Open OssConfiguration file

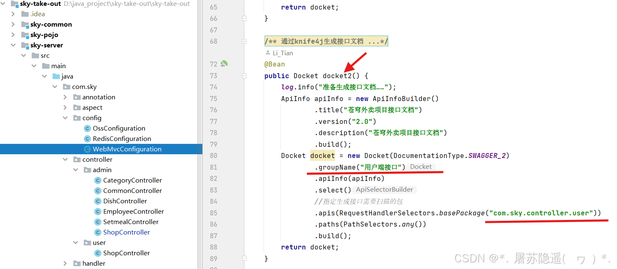(119, 128)
